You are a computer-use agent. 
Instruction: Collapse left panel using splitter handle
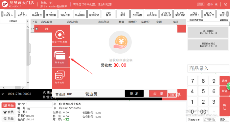tap(30, 54)
